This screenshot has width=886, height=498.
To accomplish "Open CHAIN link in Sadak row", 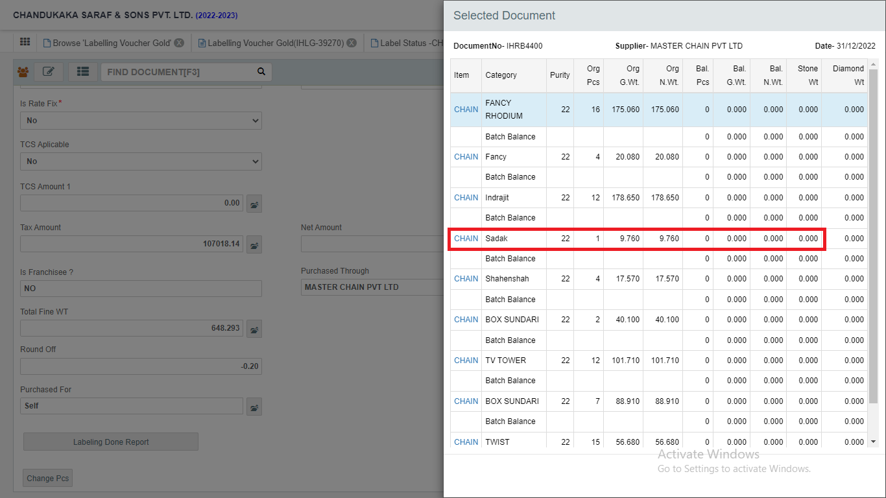I will (466, 239).
